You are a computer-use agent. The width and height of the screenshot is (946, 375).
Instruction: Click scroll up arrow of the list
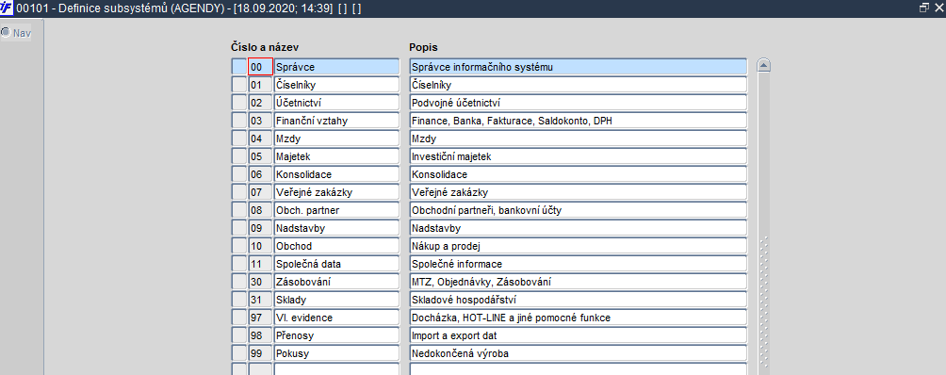(x=764, y=65)
